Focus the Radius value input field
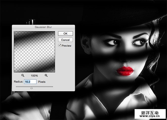167x120 pixels. (30, 82)
